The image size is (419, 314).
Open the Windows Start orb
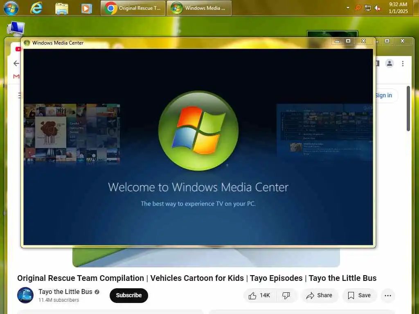11,8
